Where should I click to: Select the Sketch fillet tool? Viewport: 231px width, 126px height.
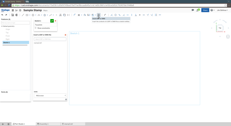click(x=75, y=15)
